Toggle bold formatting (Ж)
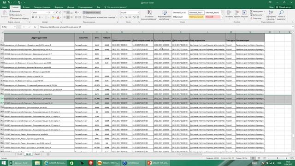 (x=33, y=17)
